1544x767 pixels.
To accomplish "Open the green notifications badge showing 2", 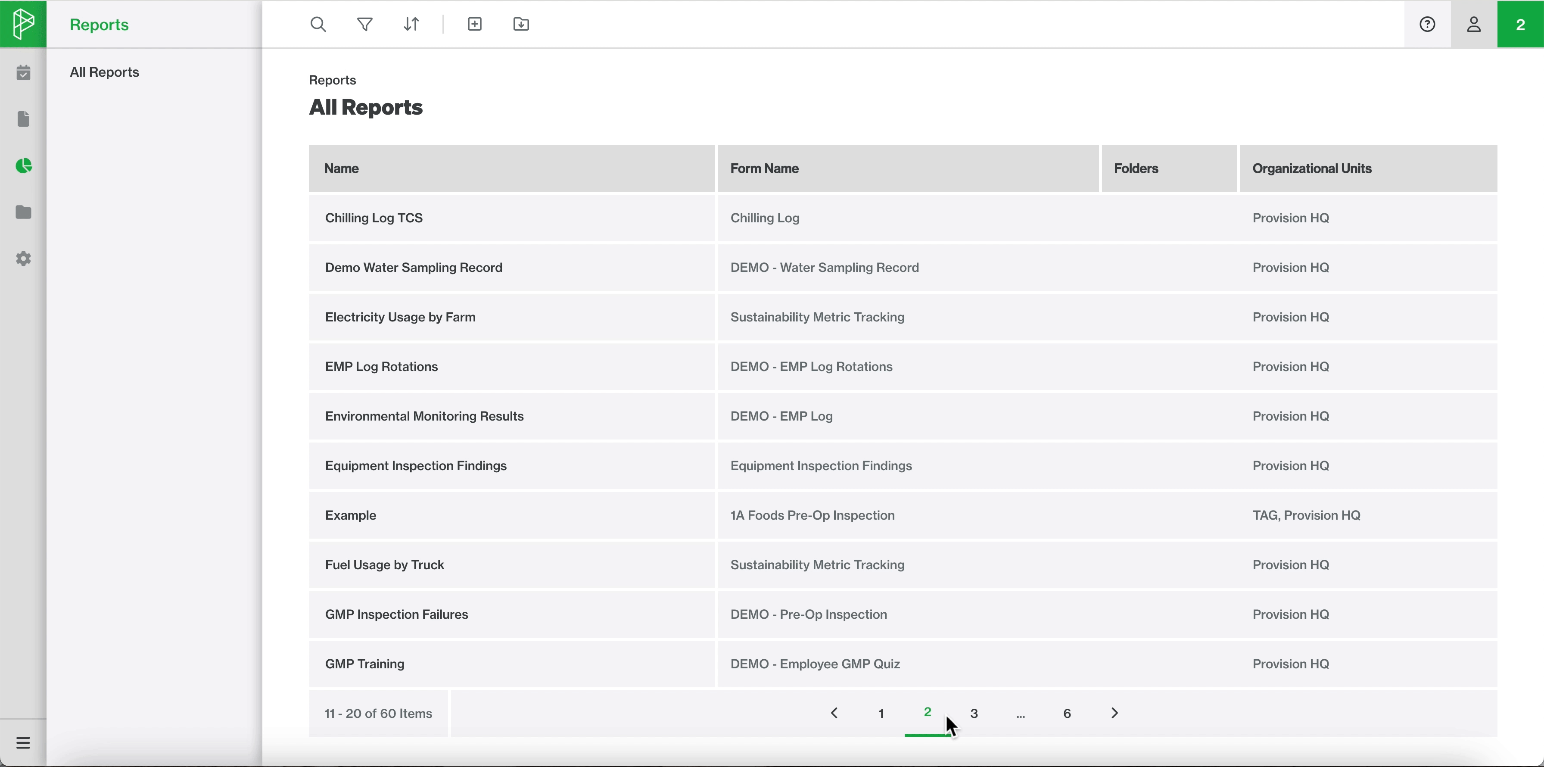I will pyautogui.click(x=1521, y=25).
